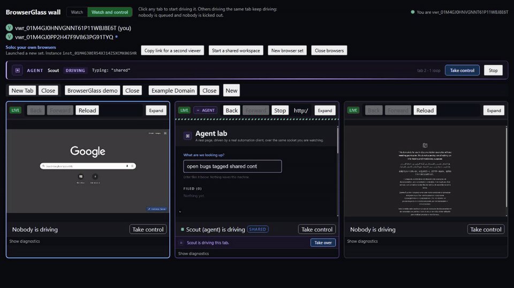Click the BrowserGlass wall title
Viewport: 514px width, 288px height.
(x=33, y=12)
